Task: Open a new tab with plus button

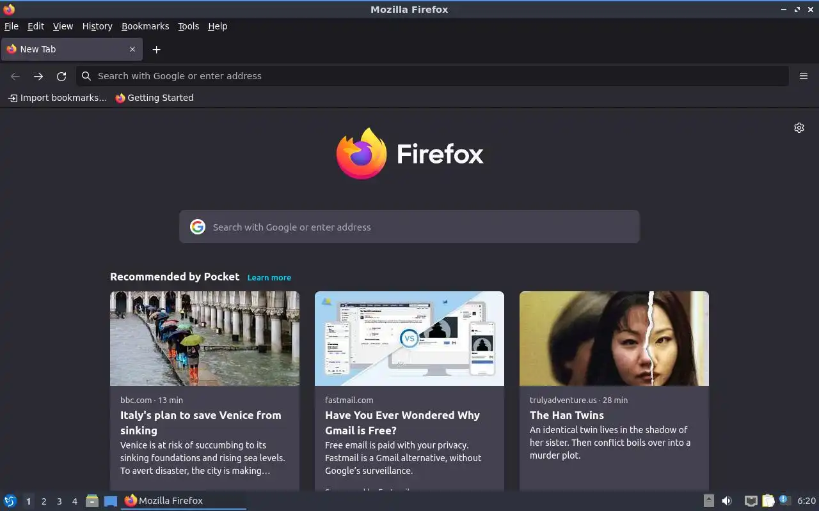Action: [x=156, y=49]
